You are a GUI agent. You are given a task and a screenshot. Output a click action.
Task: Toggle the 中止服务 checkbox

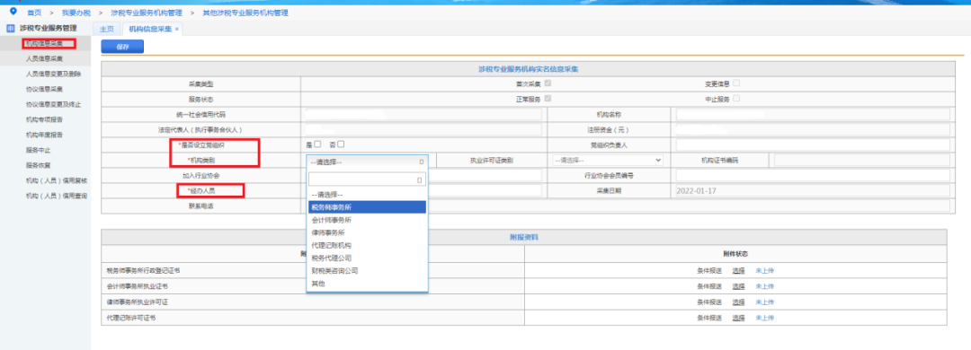(x=737, y=99)
